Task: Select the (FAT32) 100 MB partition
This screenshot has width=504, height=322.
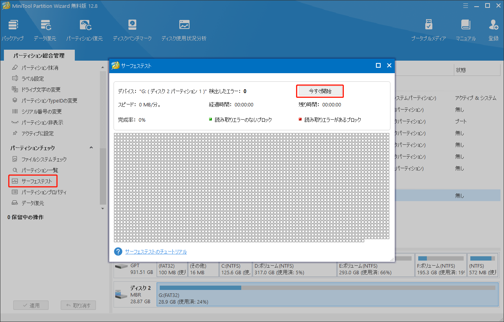Action: pyautogui.click(x=172, y=269)
